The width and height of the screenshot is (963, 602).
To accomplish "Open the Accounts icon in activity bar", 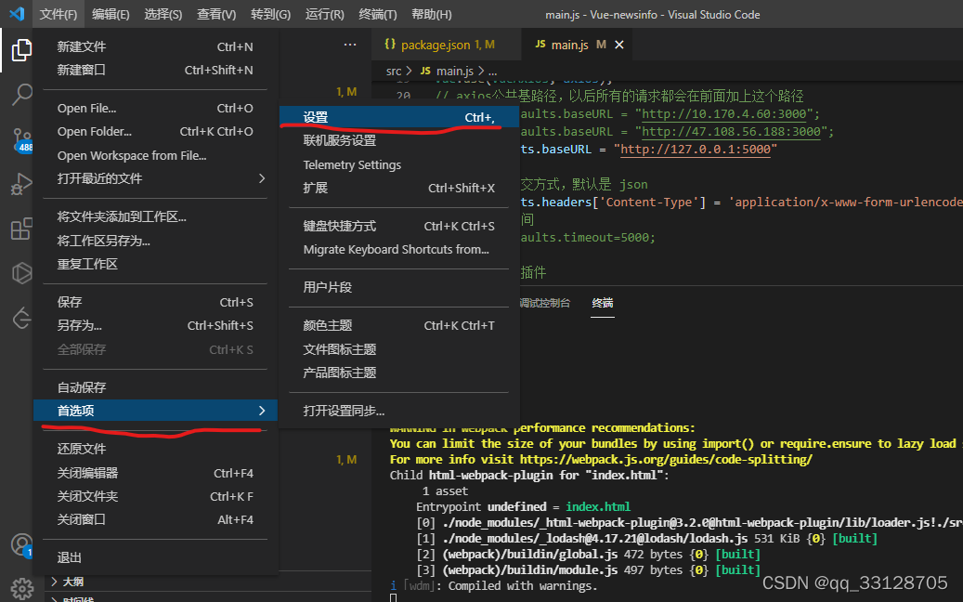I will pos(21,545).
